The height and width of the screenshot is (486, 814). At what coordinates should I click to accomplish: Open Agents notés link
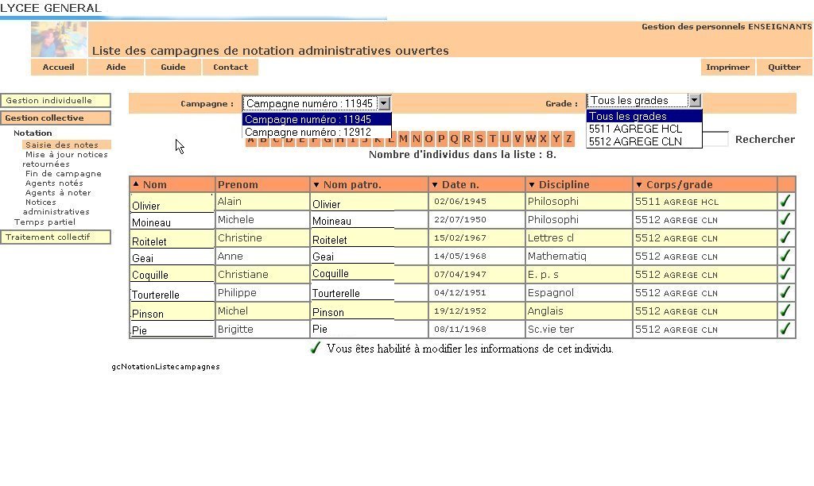tap(54, 183)
